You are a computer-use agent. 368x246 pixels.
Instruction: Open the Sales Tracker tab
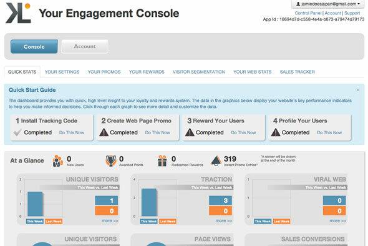298,72
